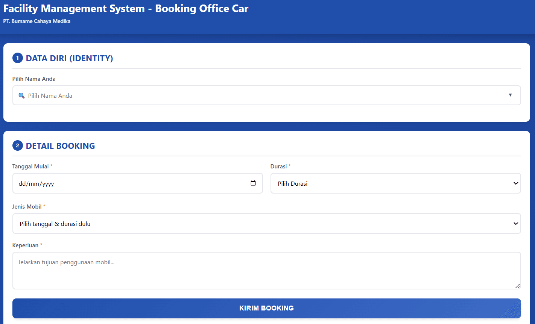Screen dimensions: 535x324
Task: Grab the Keperluan textarea resize handle
Action: coord(517,286)
